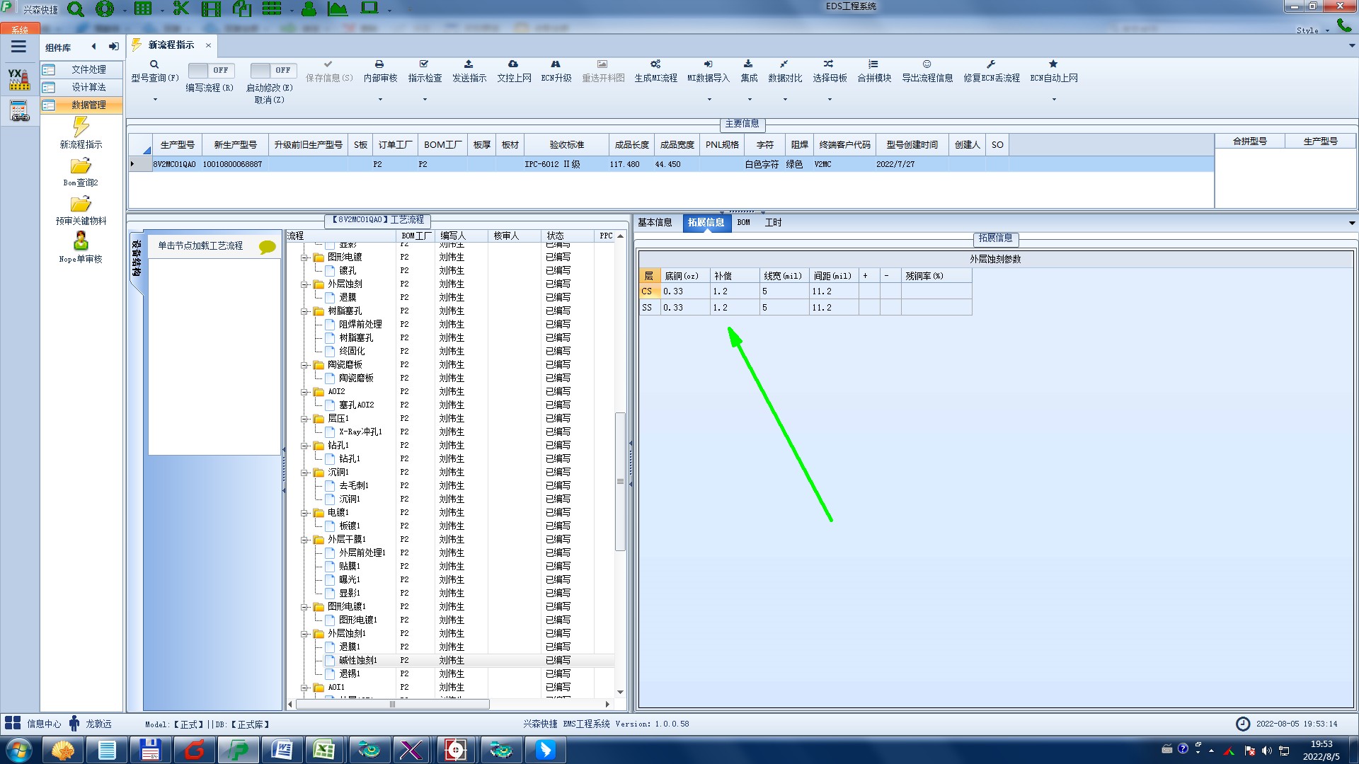Collapse the 树脂塞孔 tree node
Viewport: 1359px width, 764px height.
pyautogui.click(x=304, y=311)
